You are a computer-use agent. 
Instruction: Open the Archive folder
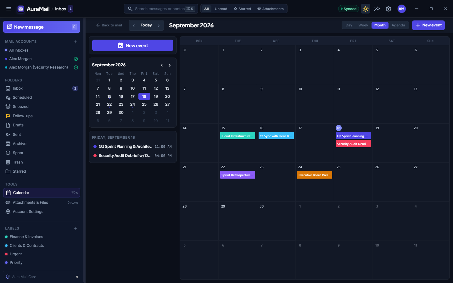(42, 144)
